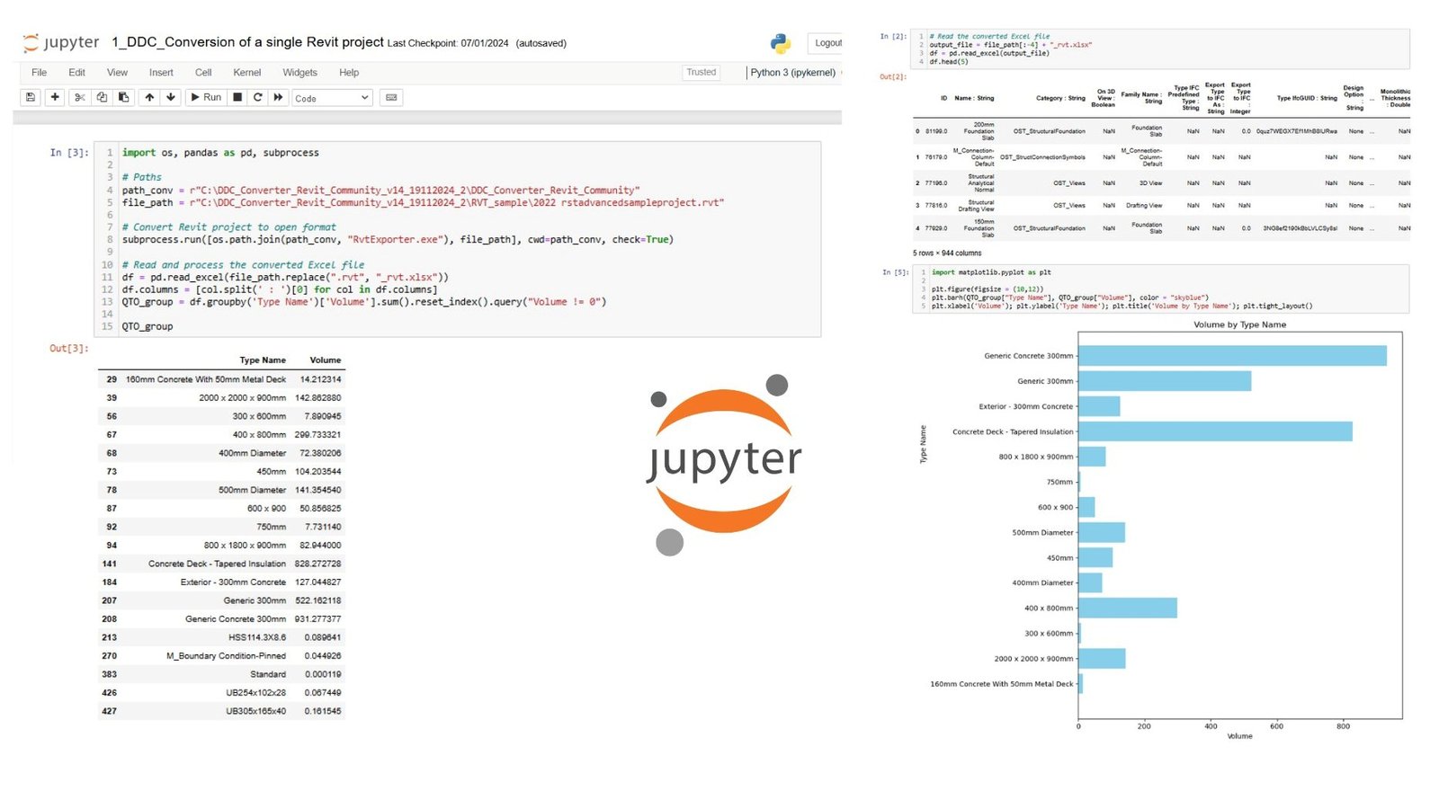Move selected cell down arrow
Viewport: 1439px width, 791px height.
171,97
